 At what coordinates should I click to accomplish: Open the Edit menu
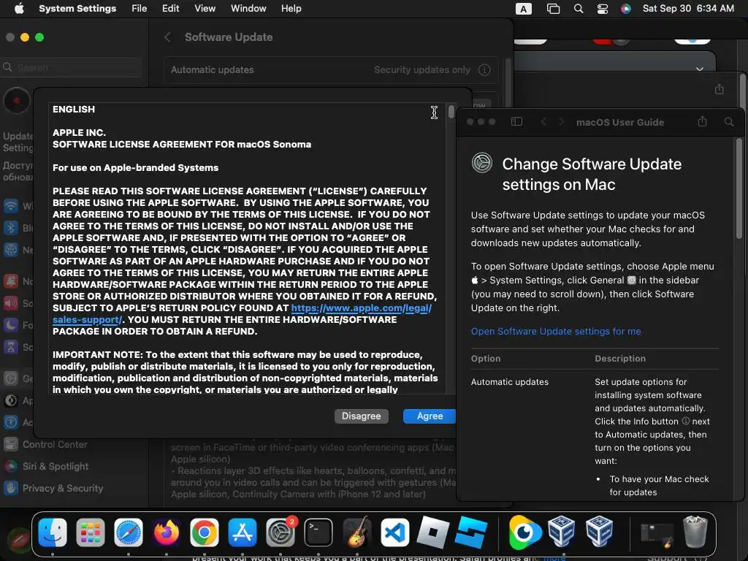(170, 9)
